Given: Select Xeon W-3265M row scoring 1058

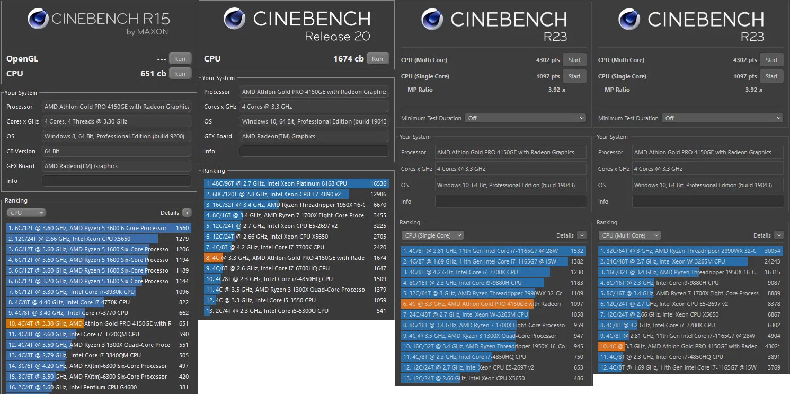Looking at the screenshot, I should coord(494,314).
